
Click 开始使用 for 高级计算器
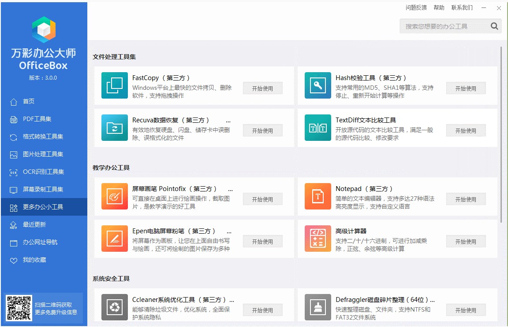pos(466,241)
